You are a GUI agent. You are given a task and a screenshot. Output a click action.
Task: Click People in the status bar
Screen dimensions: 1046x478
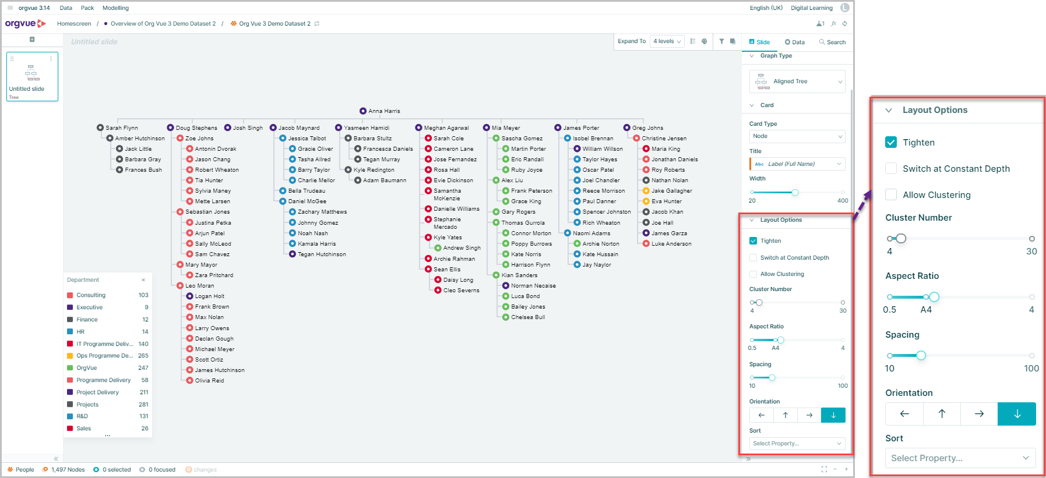click(21, 470)
